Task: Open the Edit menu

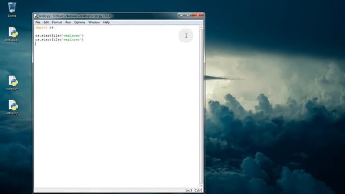Action: 46,22
